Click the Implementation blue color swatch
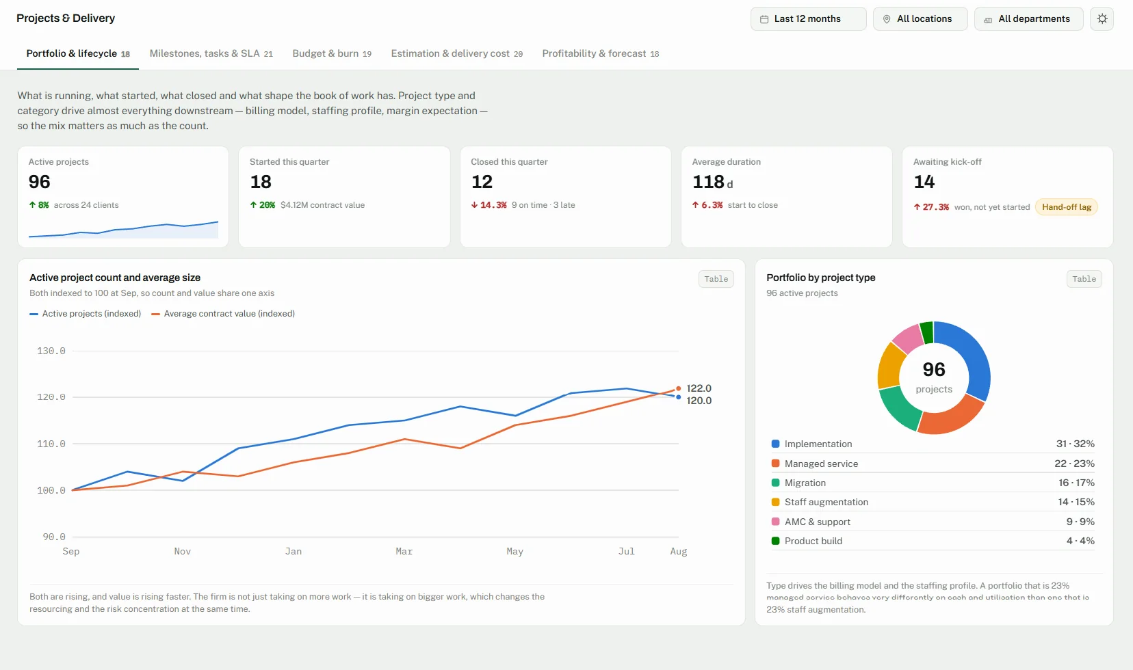Viewport: 1133px width, 670px height. coord(776,444)
